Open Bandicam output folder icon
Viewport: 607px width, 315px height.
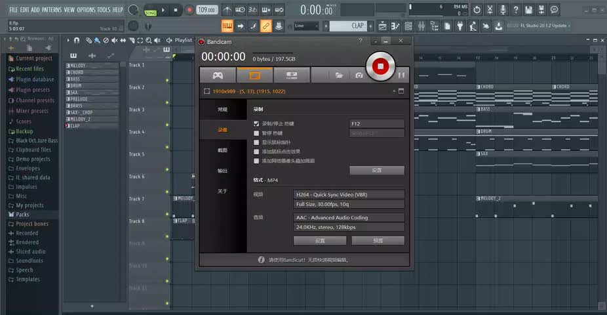pos(339,75)
